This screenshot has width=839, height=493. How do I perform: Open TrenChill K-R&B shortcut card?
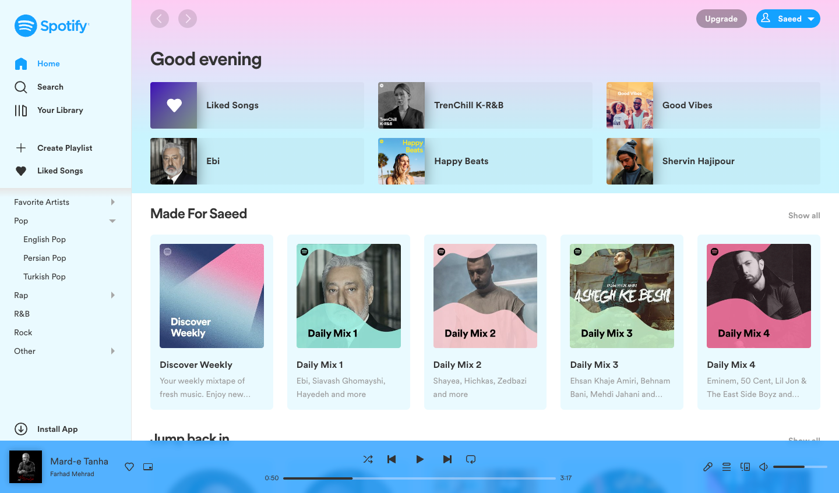(485, 105)
